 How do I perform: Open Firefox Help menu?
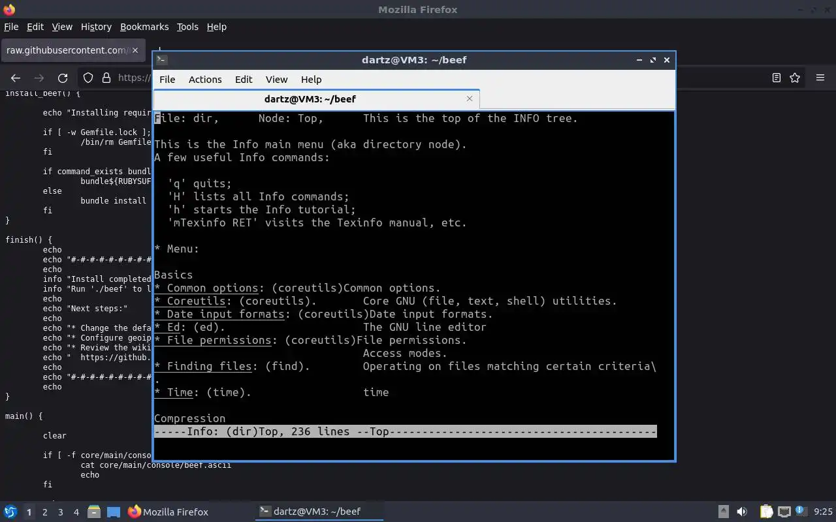pyautogui.click(x=216, y=27)
